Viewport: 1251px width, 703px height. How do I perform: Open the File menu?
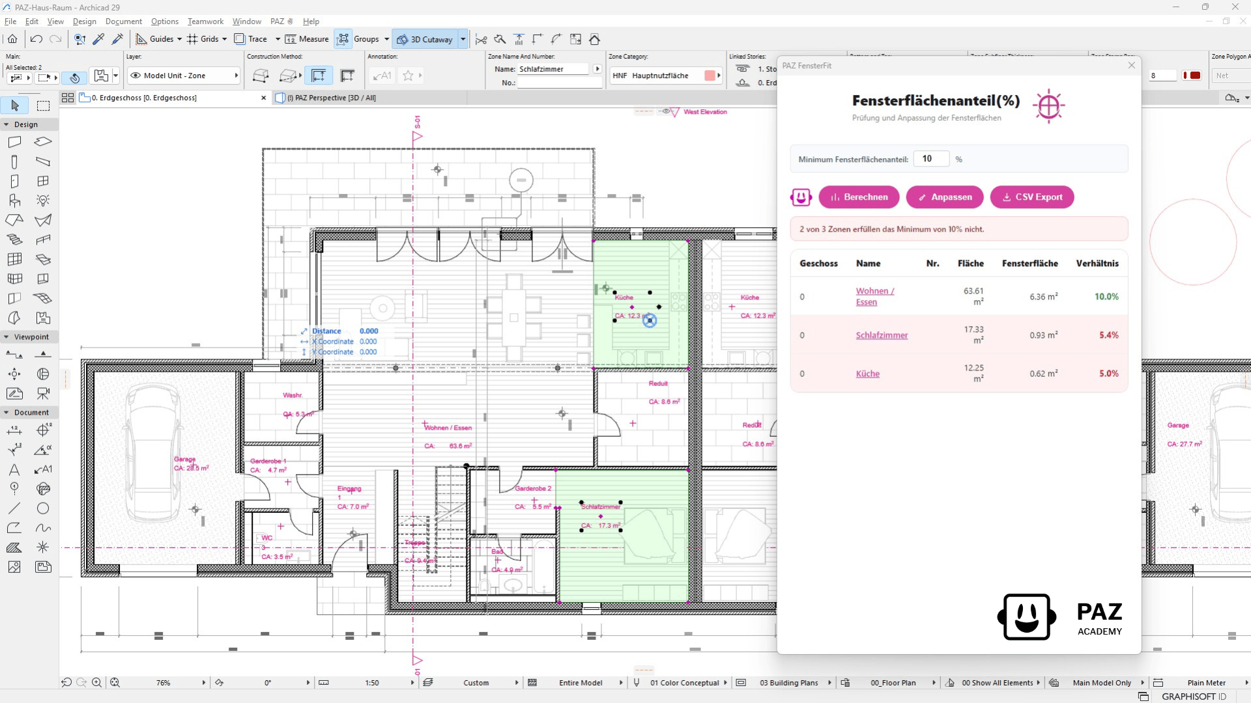[10, 21]
